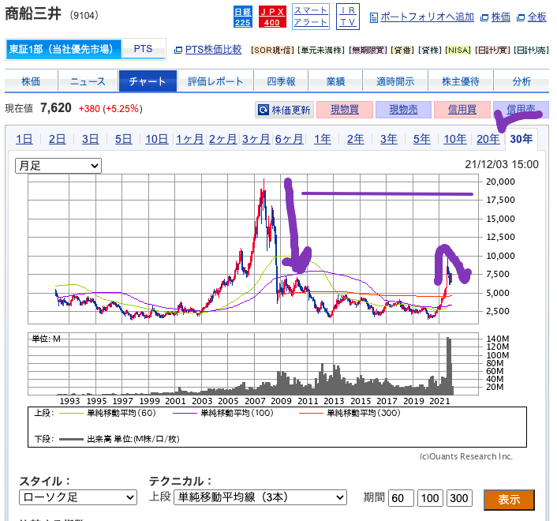
Task: Select the 20年 chart period
Action: [x=488, y=139]
